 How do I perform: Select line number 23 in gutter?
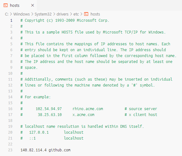[10, 150]
